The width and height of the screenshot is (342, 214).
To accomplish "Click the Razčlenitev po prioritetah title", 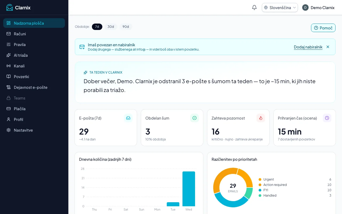I will [x=234, y=159].
